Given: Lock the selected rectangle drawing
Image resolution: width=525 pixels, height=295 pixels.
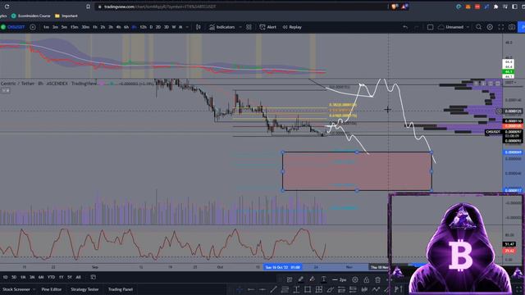Looking at the screenshot, I should point(367,279).
